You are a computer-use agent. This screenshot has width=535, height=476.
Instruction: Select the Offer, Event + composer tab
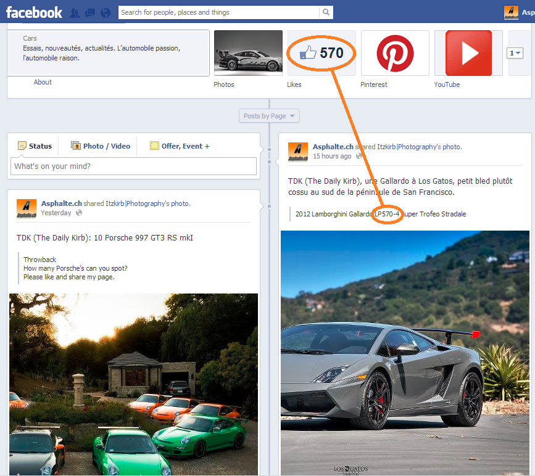pos(180,146)
